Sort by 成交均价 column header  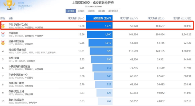tap(129, 18)
